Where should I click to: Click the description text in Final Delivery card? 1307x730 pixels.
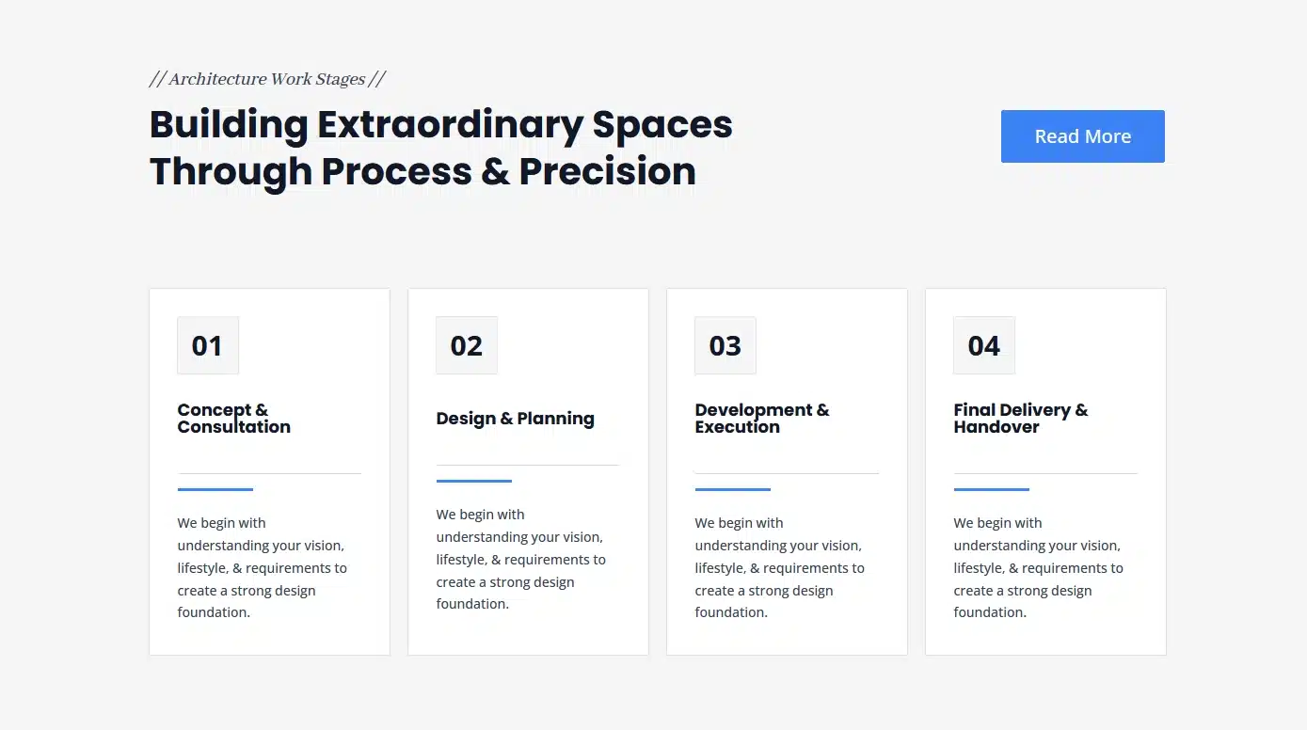click(x=1039, y=567)
